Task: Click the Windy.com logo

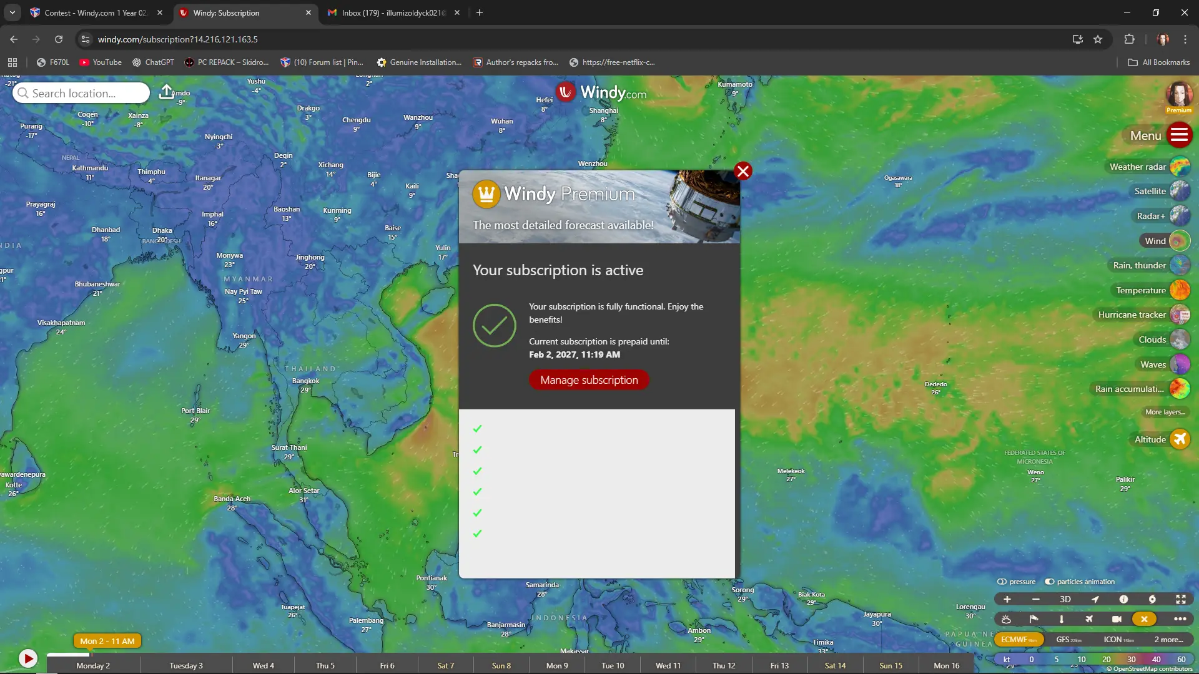Action: (x=601, y=92)
